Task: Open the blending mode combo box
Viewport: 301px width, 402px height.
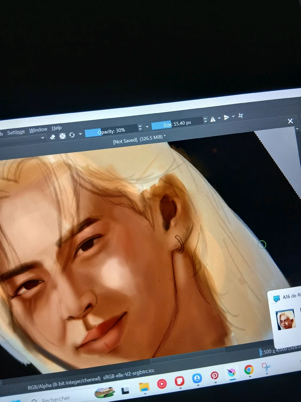Action: pyautogui.click(x=23, y=140)
